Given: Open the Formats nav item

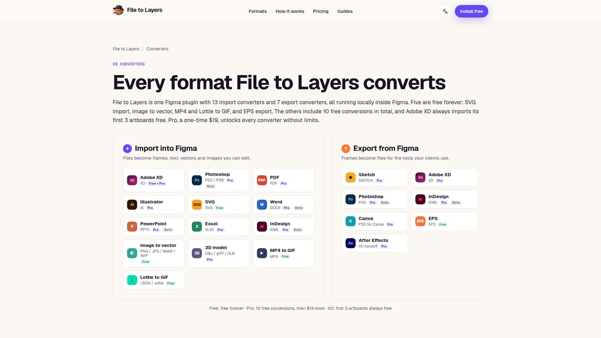Looking at the screenshot, I should point(258,11).
